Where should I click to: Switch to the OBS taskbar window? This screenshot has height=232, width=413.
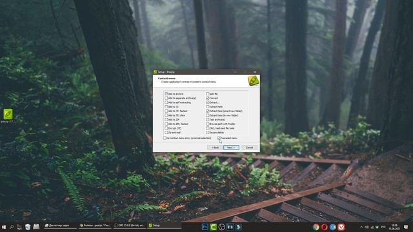(x=129, y=226)
